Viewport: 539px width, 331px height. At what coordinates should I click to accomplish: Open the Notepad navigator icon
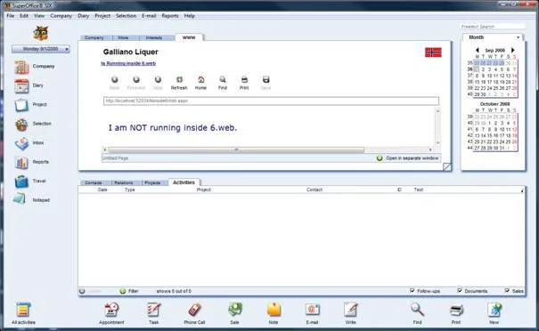tap(20, 199)
